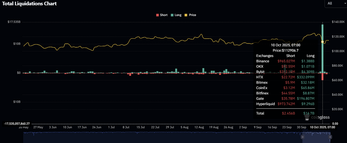Grab the left range slider handle

point(302,137)
